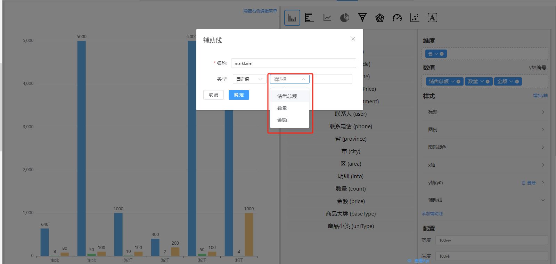Pick the funnel chart icon

[362, 18]
